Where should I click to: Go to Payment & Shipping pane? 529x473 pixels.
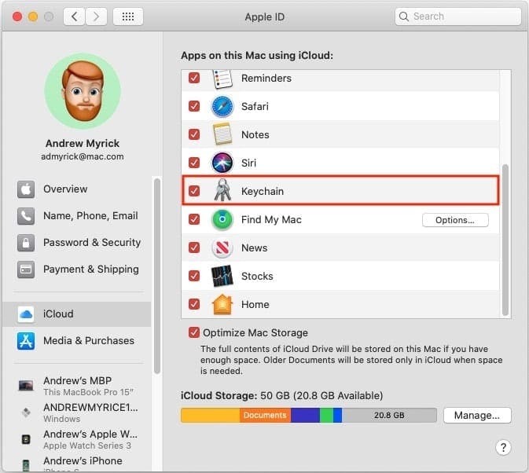90,269
